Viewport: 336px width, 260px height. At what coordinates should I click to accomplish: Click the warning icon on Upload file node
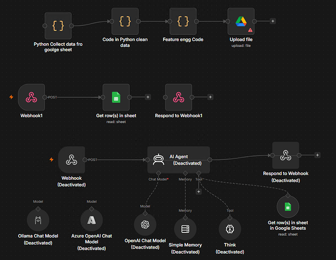(250, 30)
